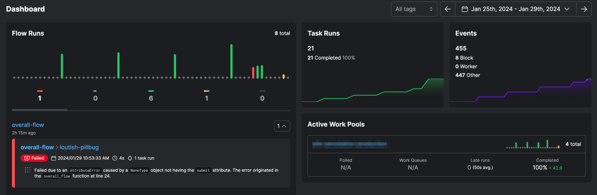Go to next date range arrow

(x=584, y=9)
